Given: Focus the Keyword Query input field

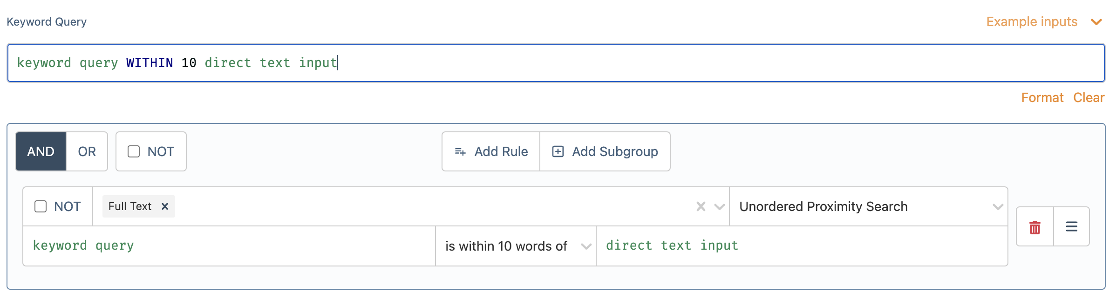Looking at the screenshot, I should coord(556,63).
